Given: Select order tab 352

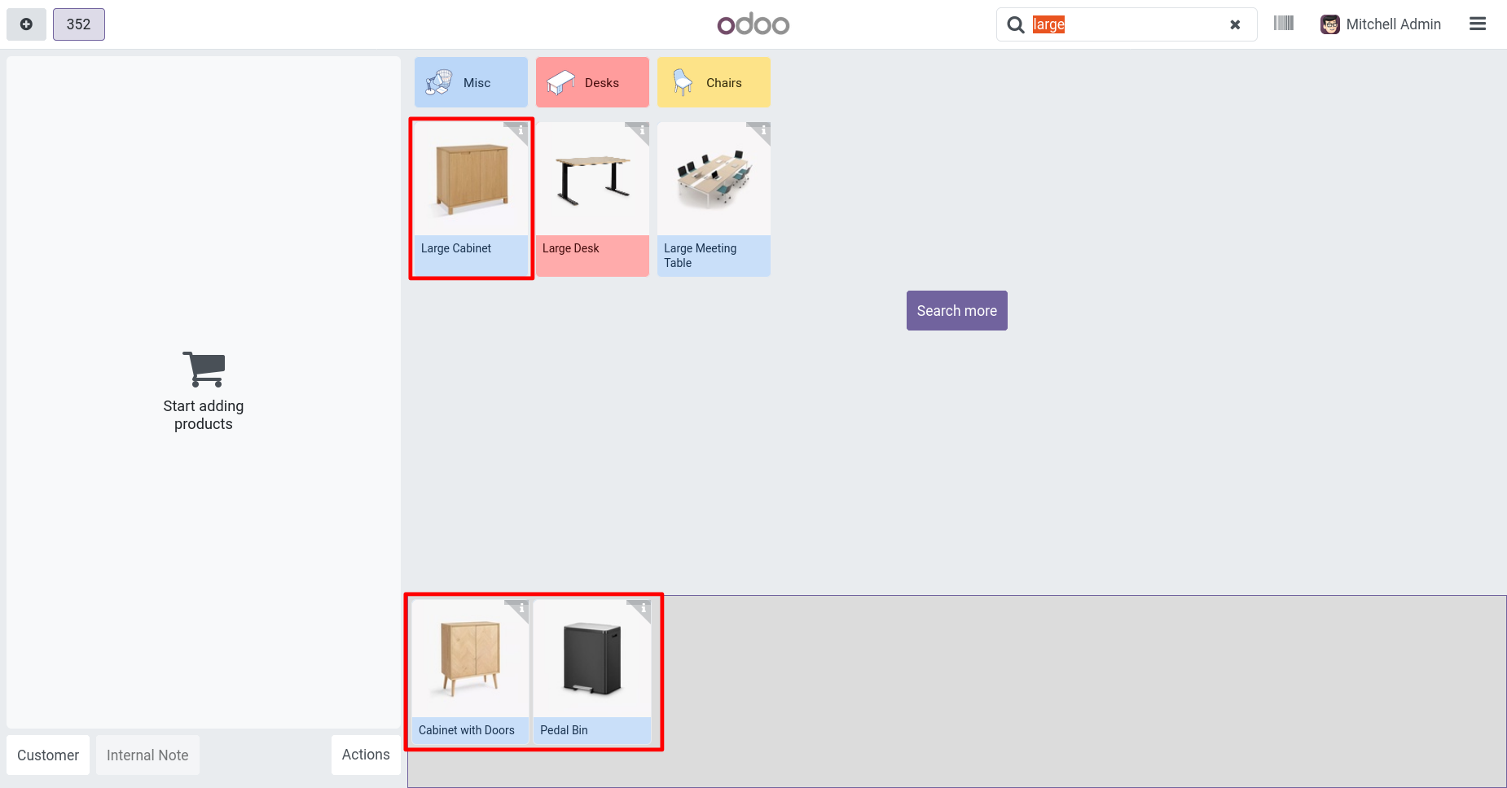Looking at the screenshot, I should [x=79, y=24].
